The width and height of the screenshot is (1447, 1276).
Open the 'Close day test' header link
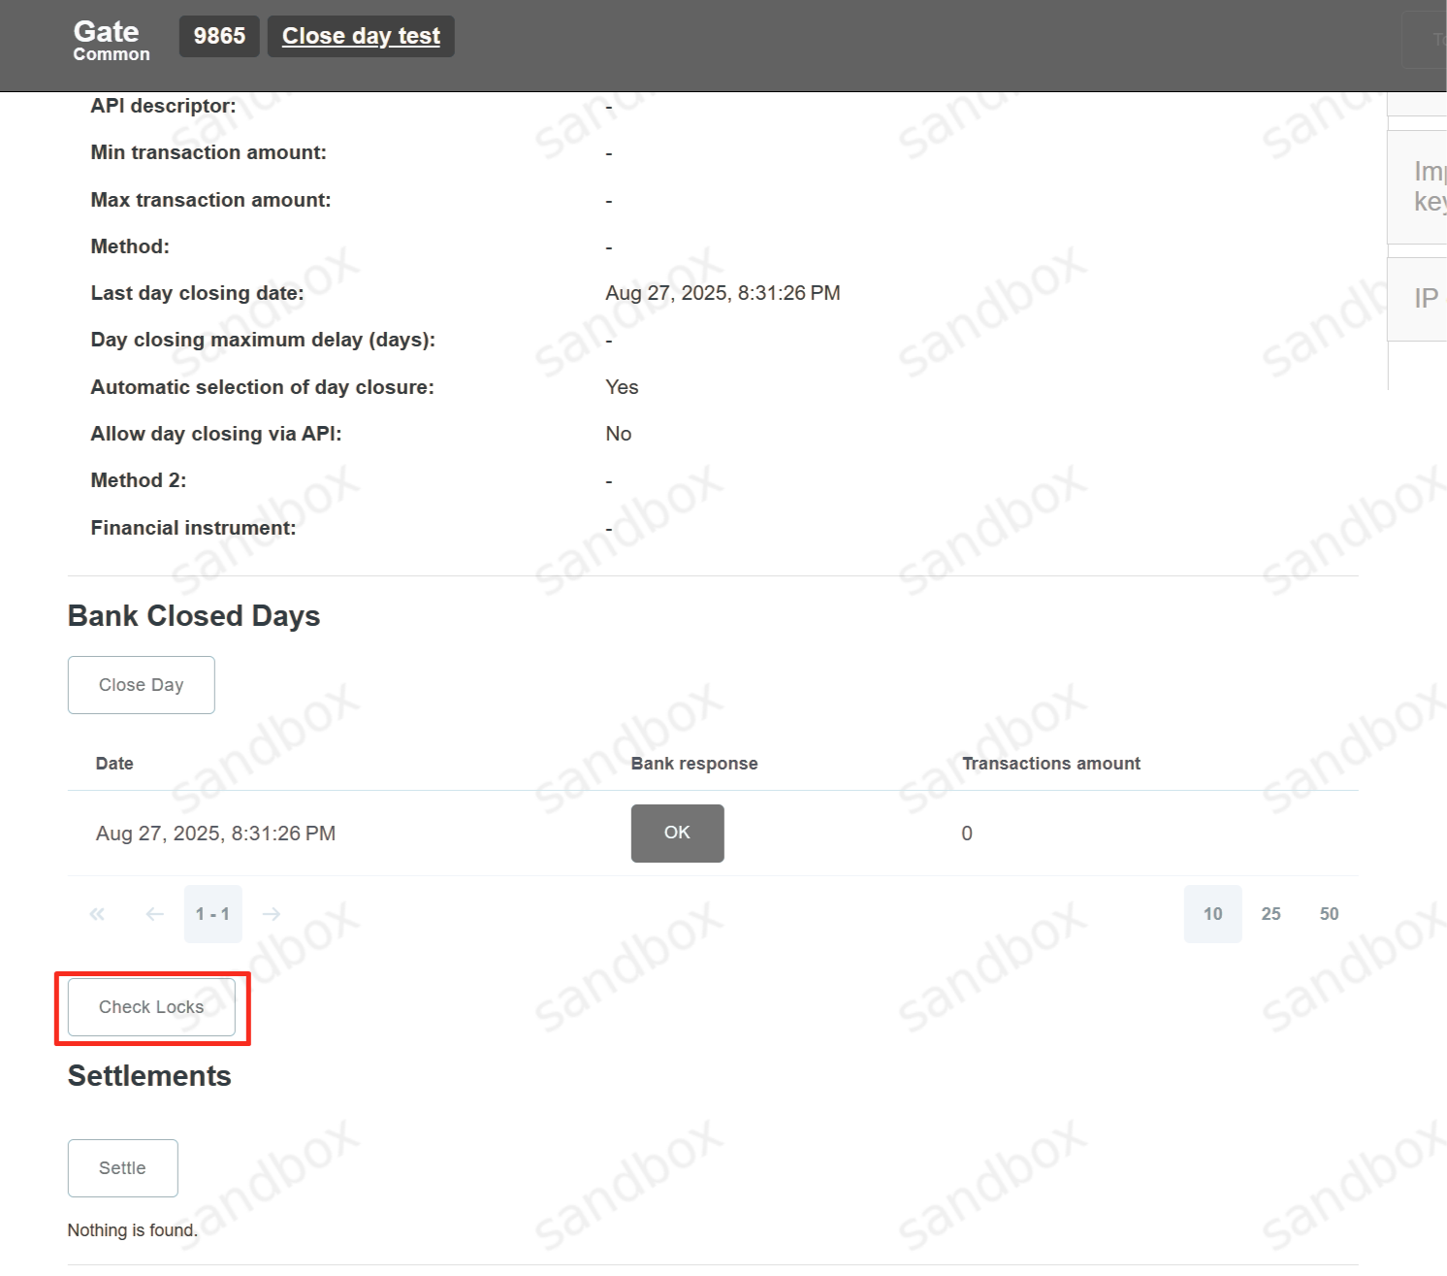(361, 37)
